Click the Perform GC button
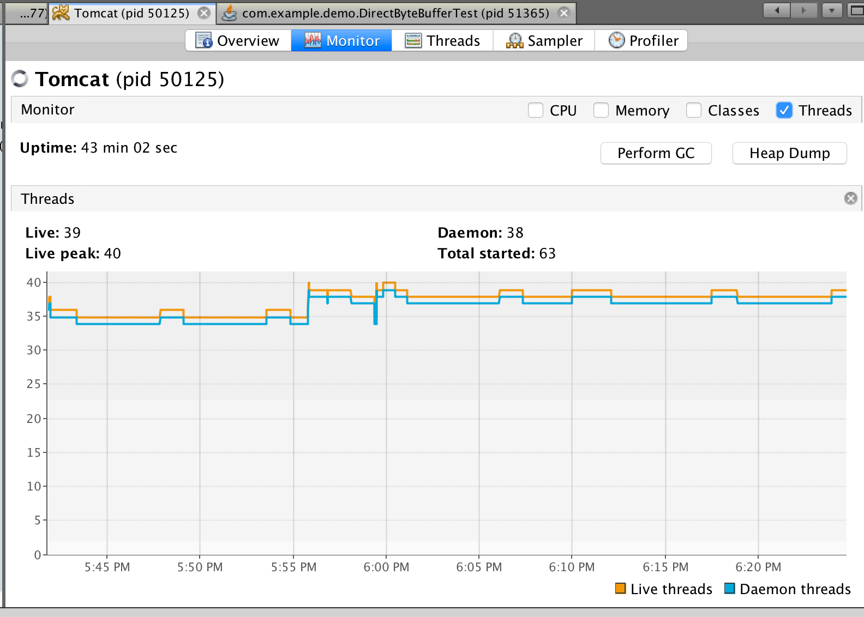This screenshot has height=617, width=864. pos(656,153)
